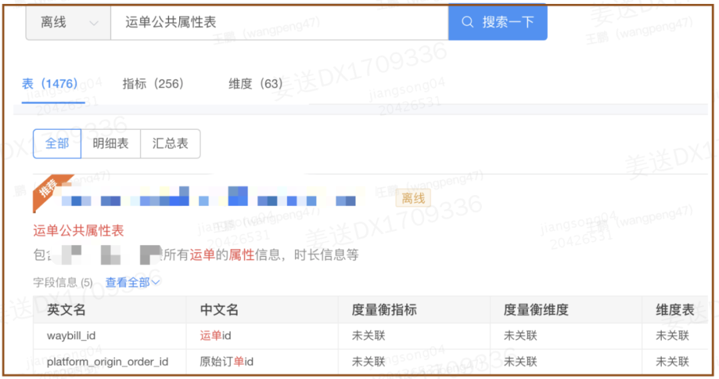
Task: Click 未关联 under 维度表 for waybill_id
Action: [672, 336]
